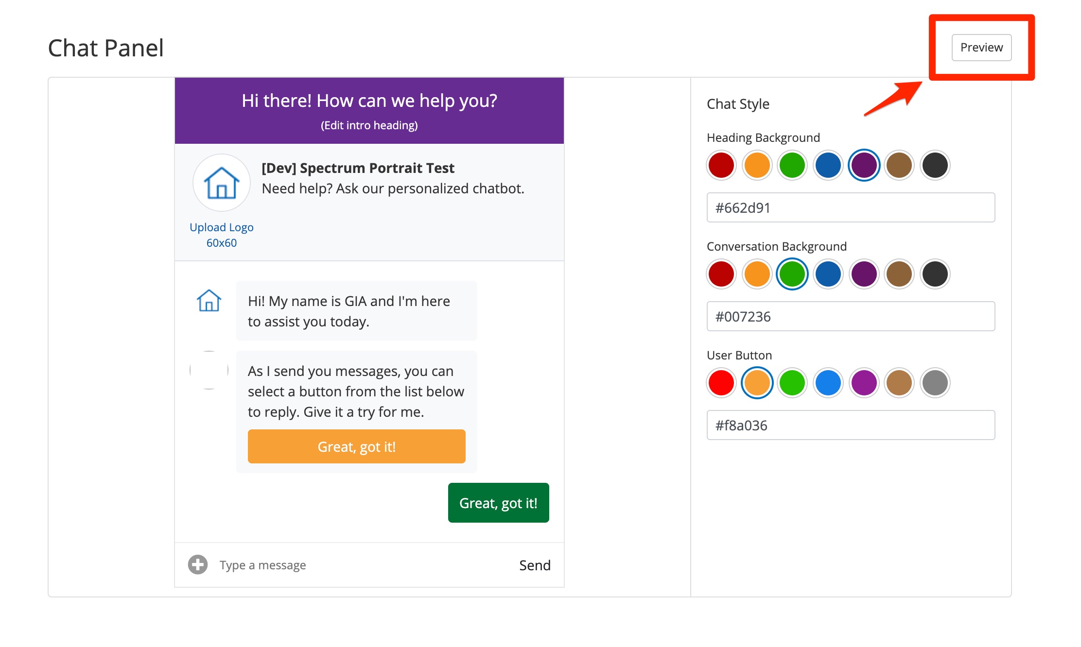
Task: Pick purple Conversation Background swatch
Action: [x=864, y=274]
